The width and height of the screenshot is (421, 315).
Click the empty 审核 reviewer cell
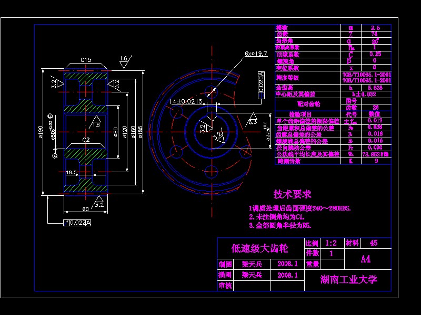[253, 284]
